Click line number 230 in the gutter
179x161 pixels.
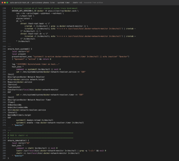point(4,8)
